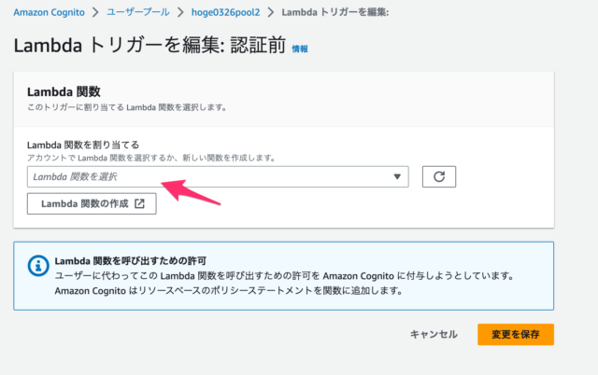This screenshot has height=375, width=598.
Task: Click the Lambda 関数 section heading
Action: (x=64, y=91)
